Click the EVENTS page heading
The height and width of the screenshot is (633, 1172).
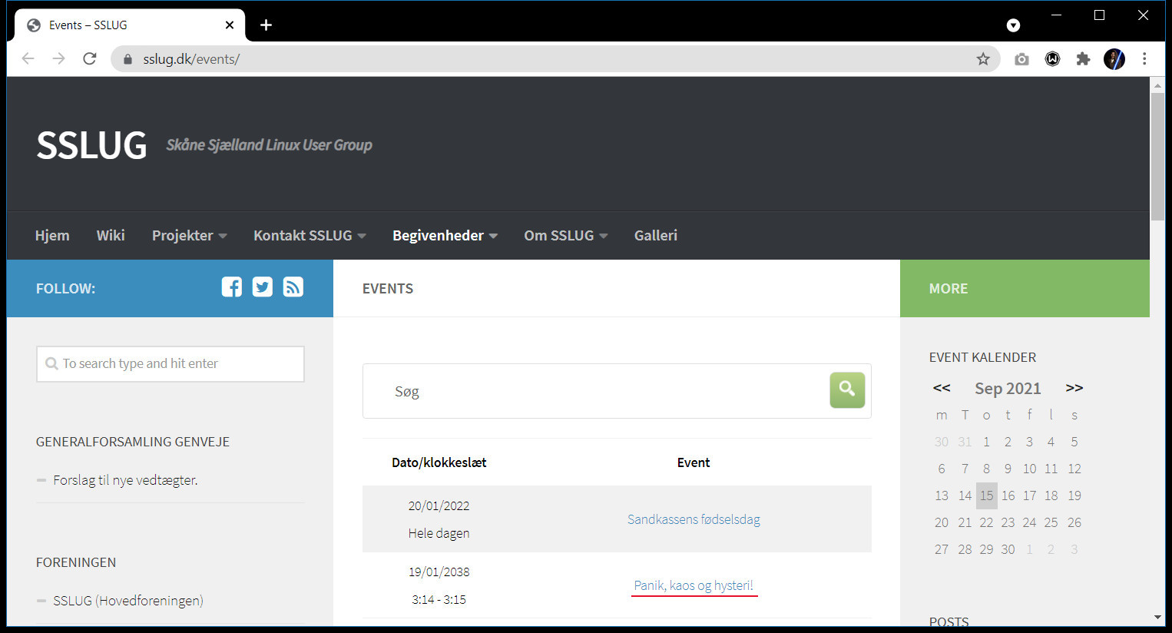[x=388, y=289]
